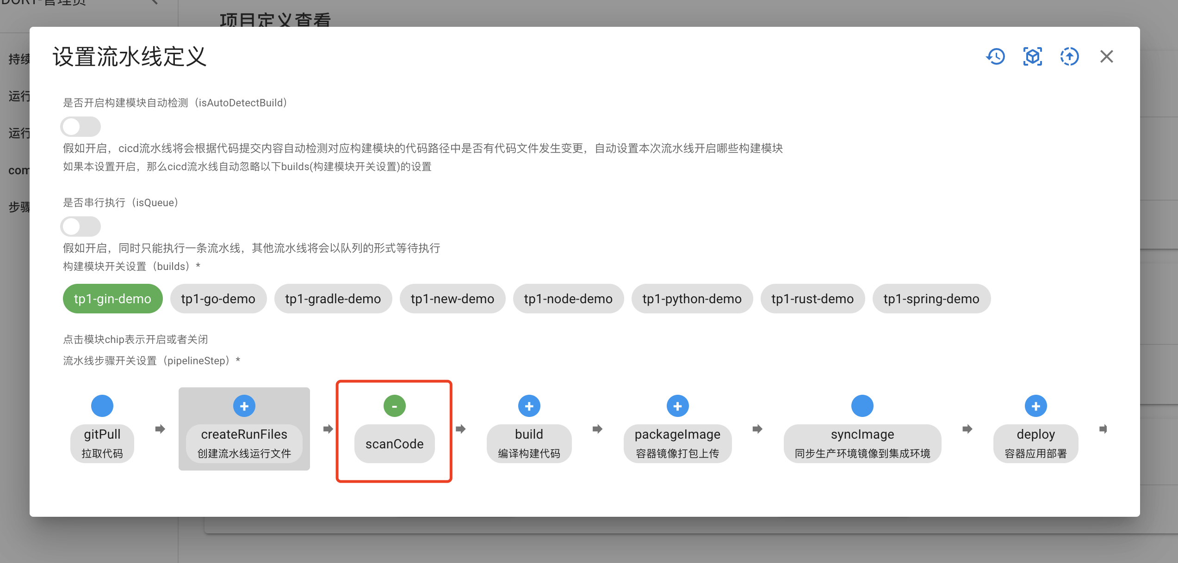Click the blue circle icon above syncImage
Screen dimensions: 1178x563
(x=862, y=405)
